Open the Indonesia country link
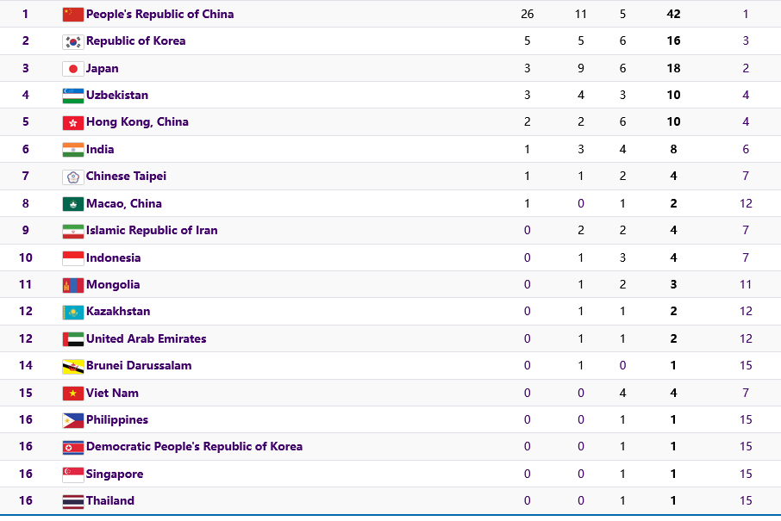 (x=113, y=257)
